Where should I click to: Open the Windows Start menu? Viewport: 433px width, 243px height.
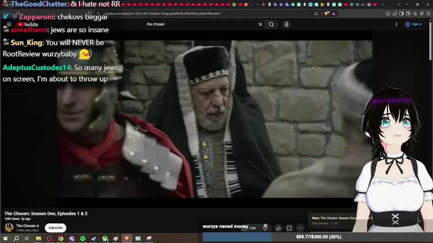click(5, 239)
